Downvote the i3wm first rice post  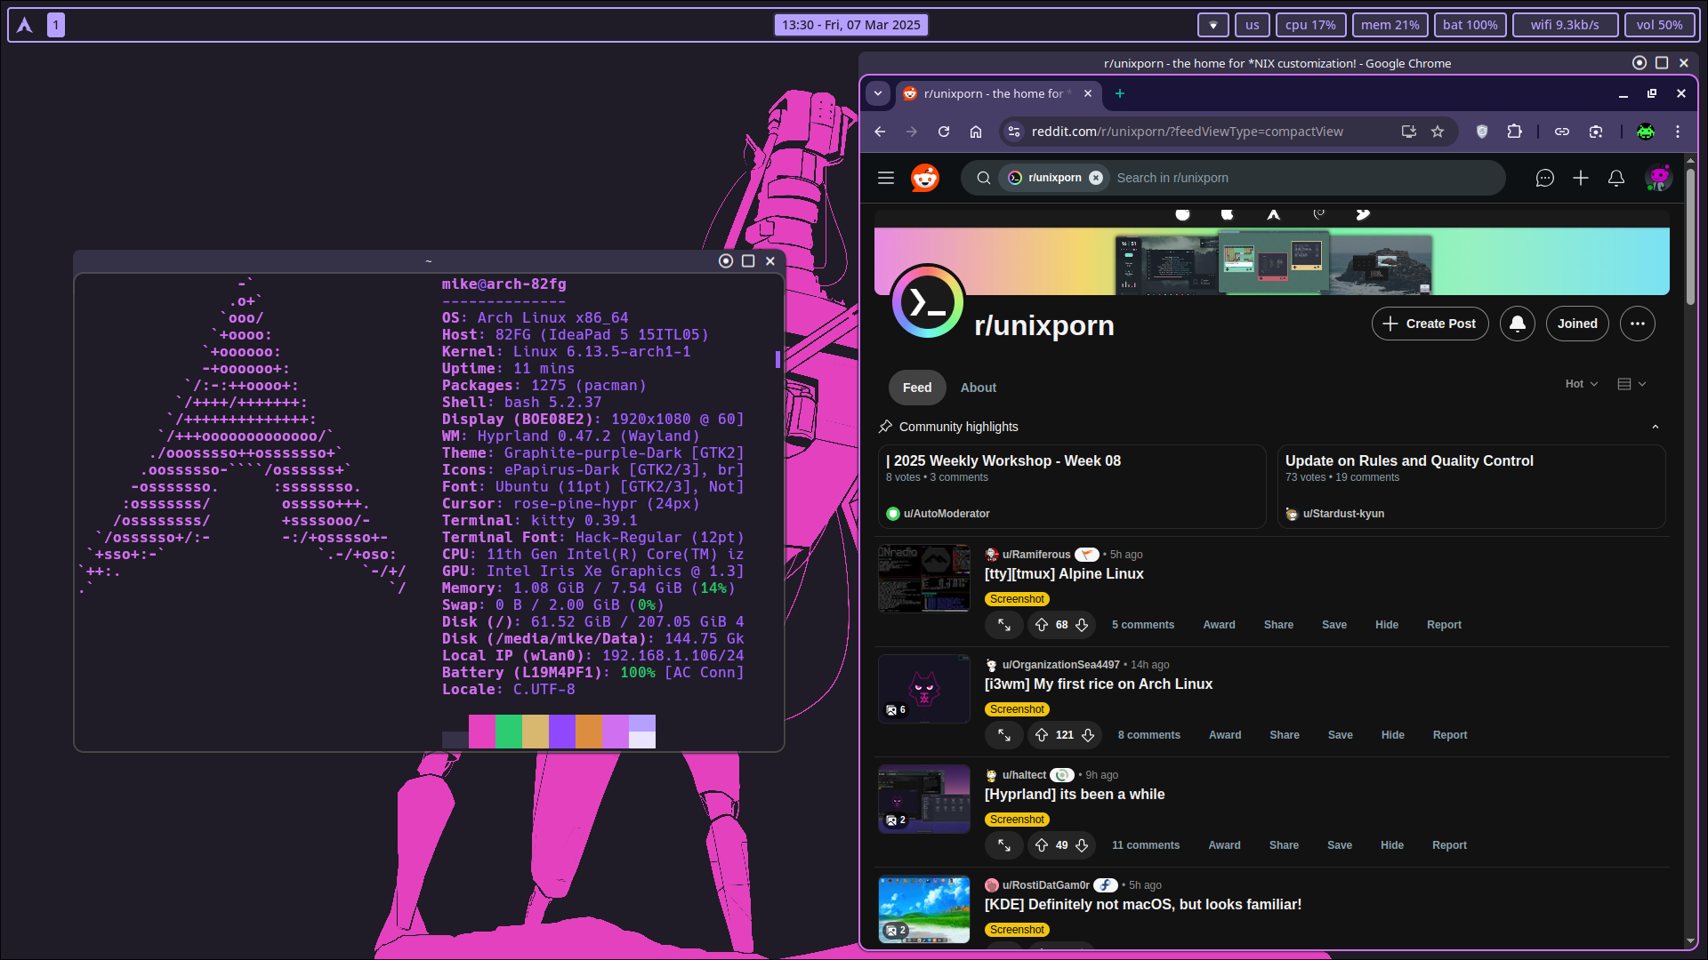point(1088,735)
